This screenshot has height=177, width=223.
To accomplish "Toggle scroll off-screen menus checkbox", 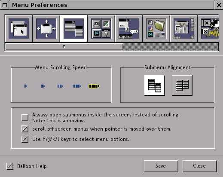I will (x=25, y=129).
